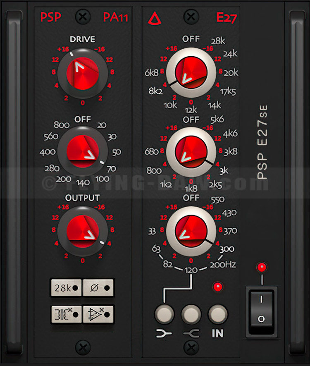Screen dimensions: 310x366
Task: Select 14k on the high band ring
Action: (x=215, y=105)
